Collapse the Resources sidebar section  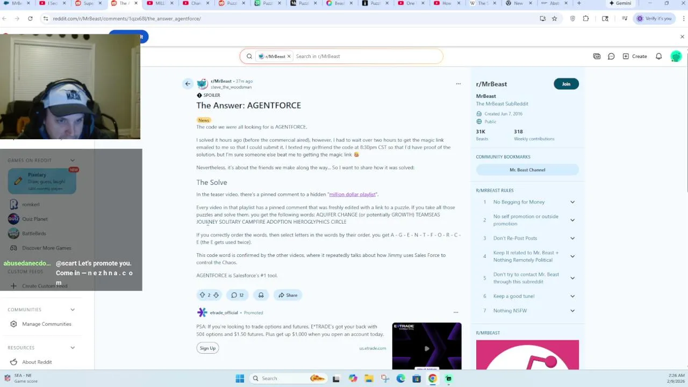click(73, 348)
